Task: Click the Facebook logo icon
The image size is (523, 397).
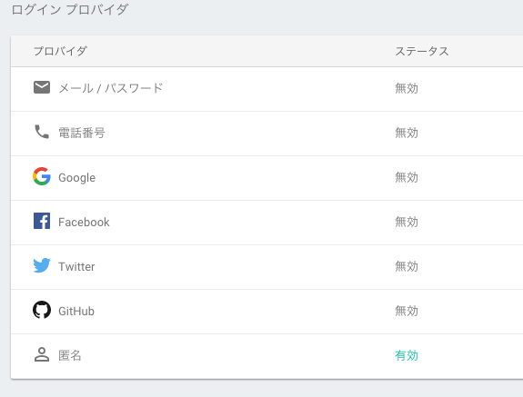Action: coord(42,221)
